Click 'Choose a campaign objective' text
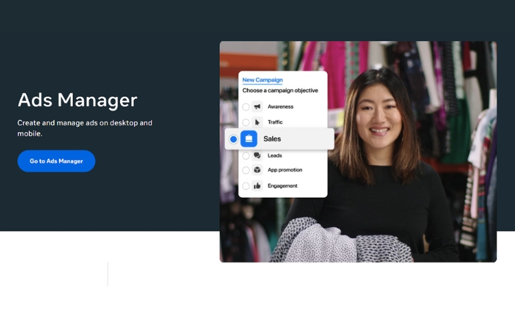The width and height of the screenshot is (515, 309). [280, 91]
